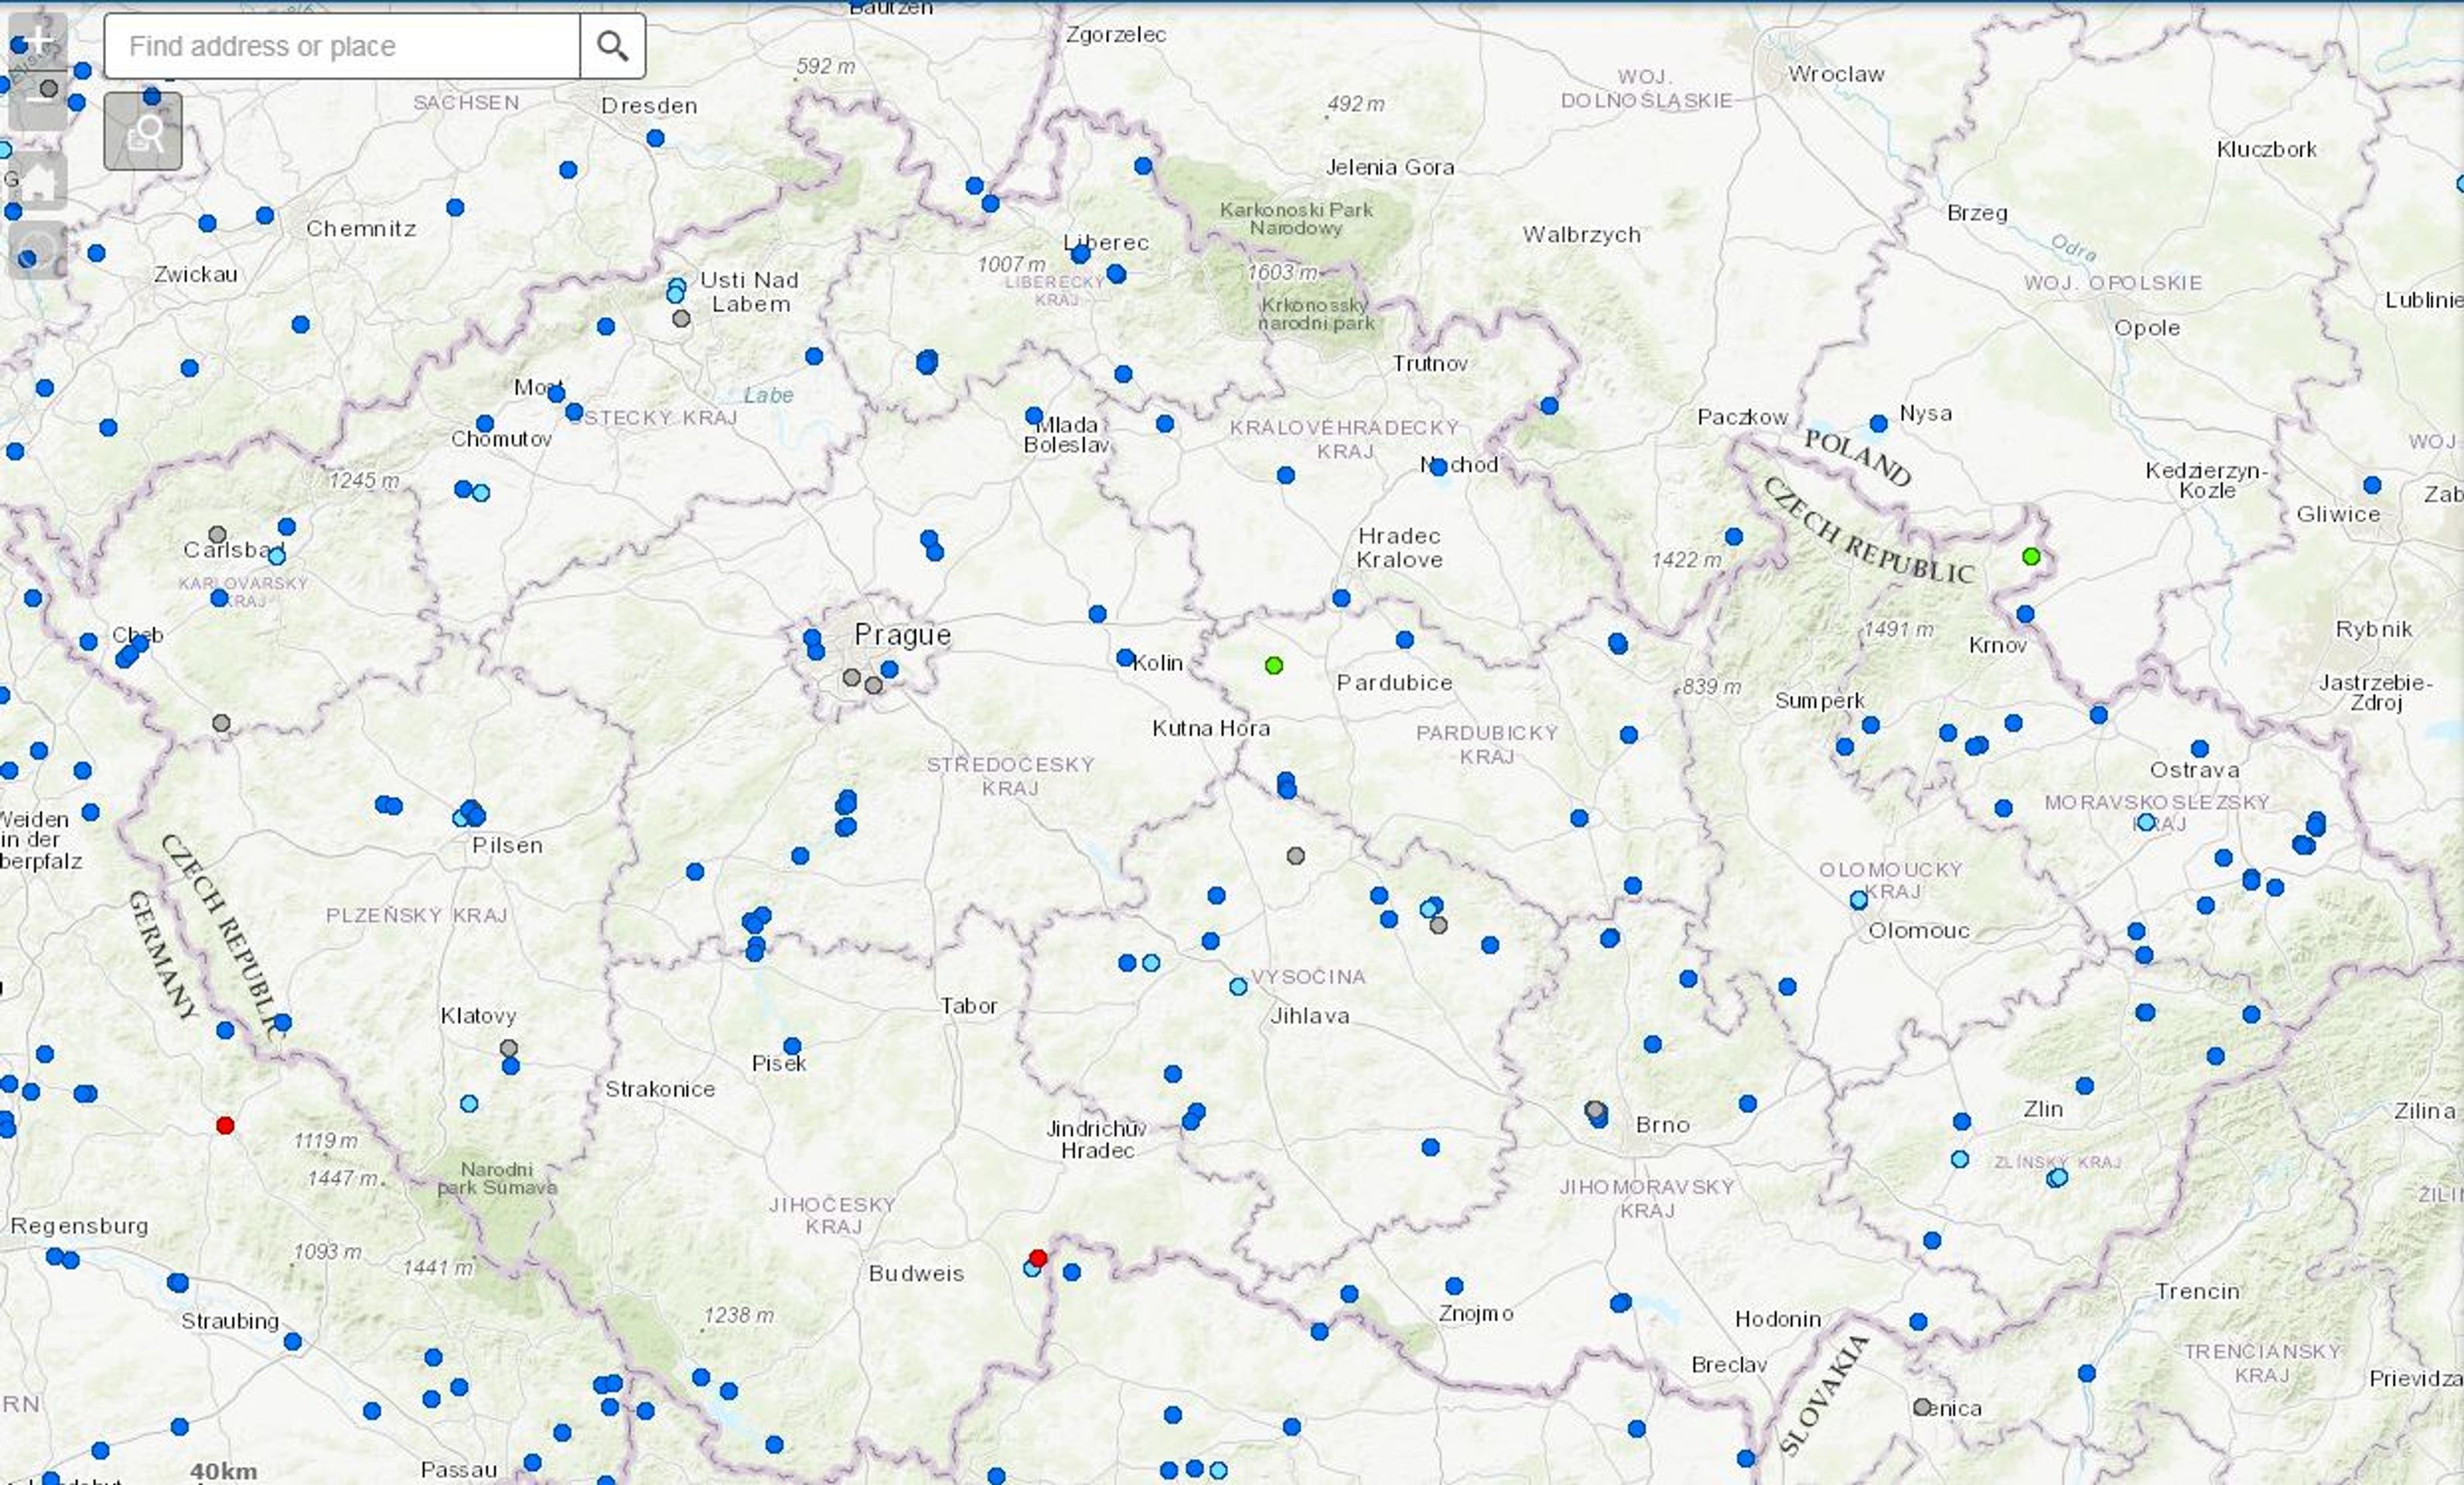This screenshot has width=2464, height=1485.
Task: Select the blue marker under Pisek label
Action: [x=792, y=1046]
